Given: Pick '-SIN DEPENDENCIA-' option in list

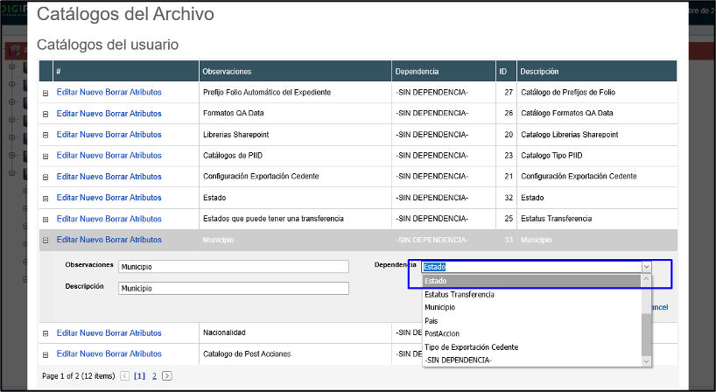Looking at the screenshot, I should coord(457,360).
